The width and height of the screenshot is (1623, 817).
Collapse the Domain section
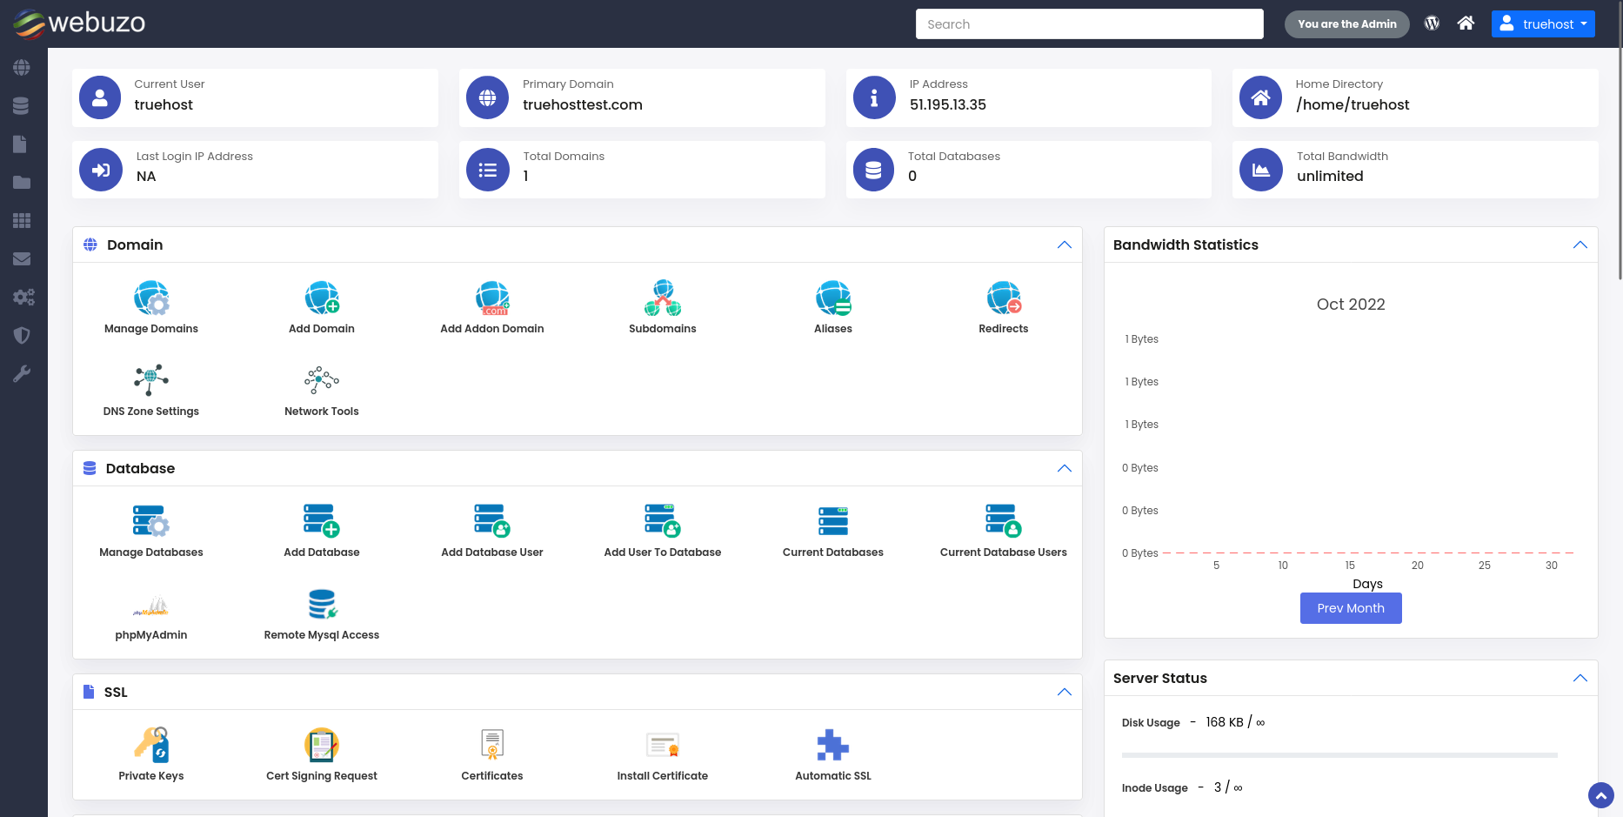tap(1064, 244)
